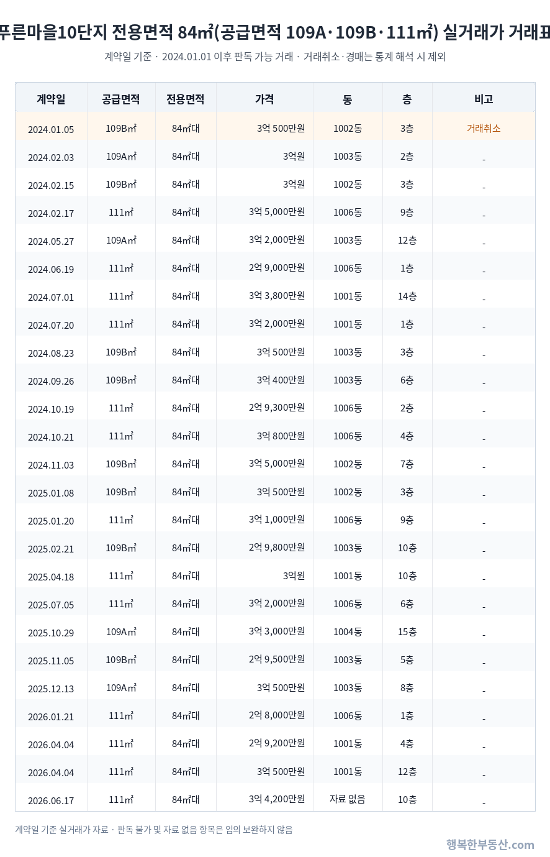The height and width of the screenshot is (857, 550).
Task: Click the 동 column header
Action: pos(348,99)
